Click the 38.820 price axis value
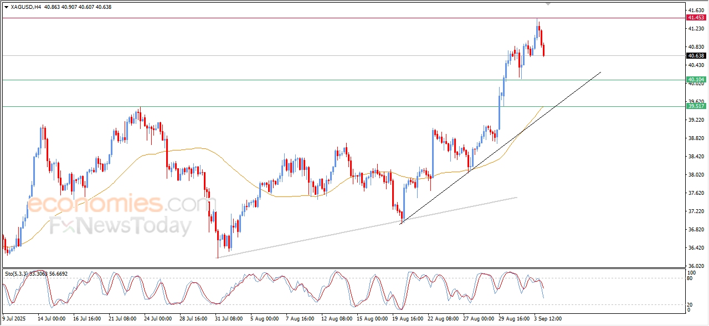This screenshot has height=326, width=709. pos(696,138)
